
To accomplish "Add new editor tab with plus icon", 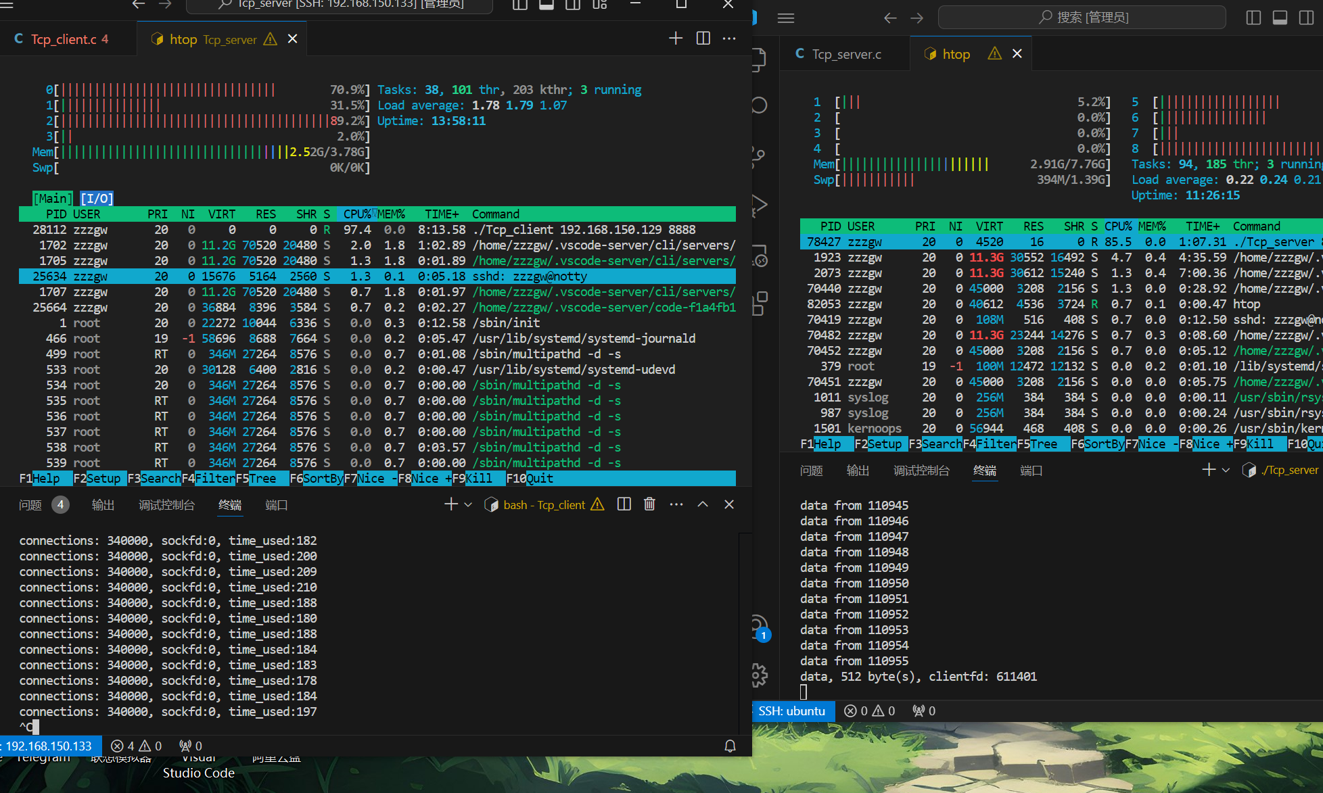I will [x=675, y=39].
